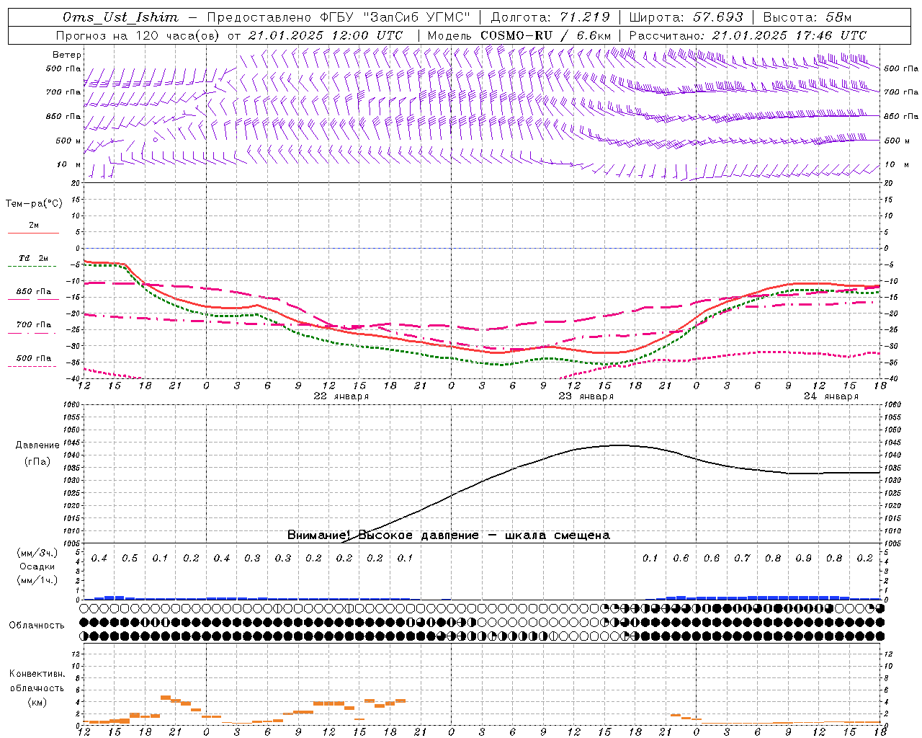Click the 24 января date label
The width and height of the screenshot is (922, 738).
(831, 396)
